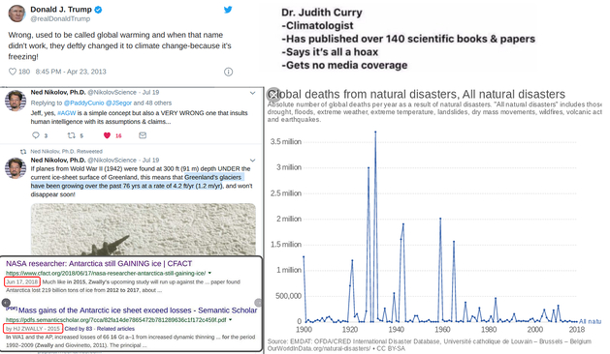Click the #AGW hashtag
610x354 pixels.
[x=66, y=113]
